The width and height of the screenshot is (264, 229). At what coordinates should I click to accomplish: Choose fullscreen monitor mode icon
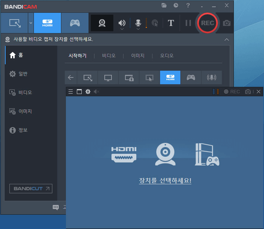[108, 77]
